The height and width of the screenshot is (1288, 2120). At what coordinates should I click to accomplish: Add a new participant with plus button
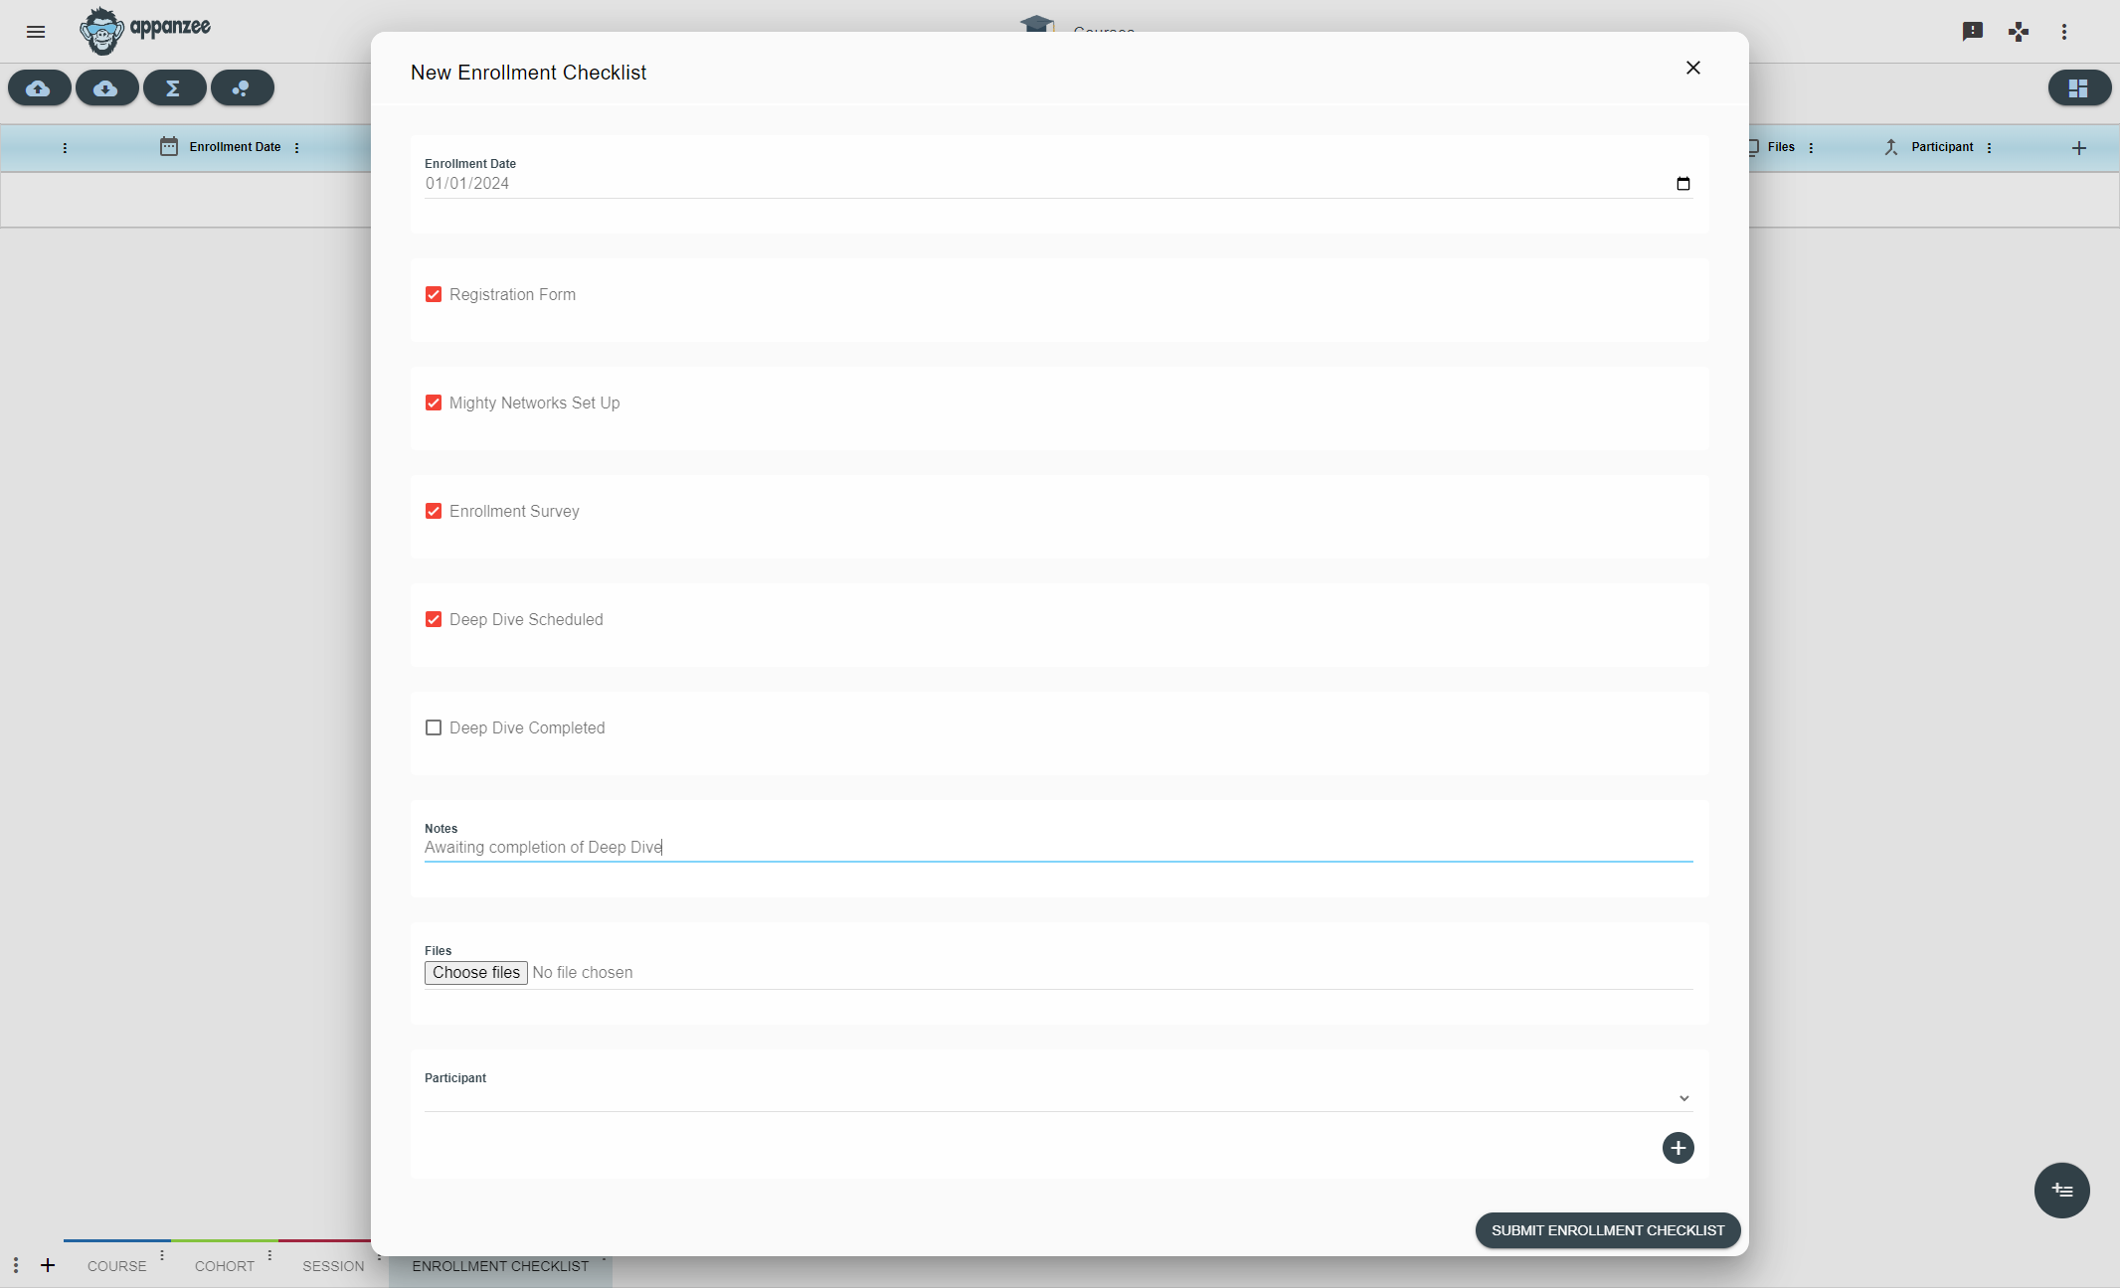[x=1678, y=1148]
